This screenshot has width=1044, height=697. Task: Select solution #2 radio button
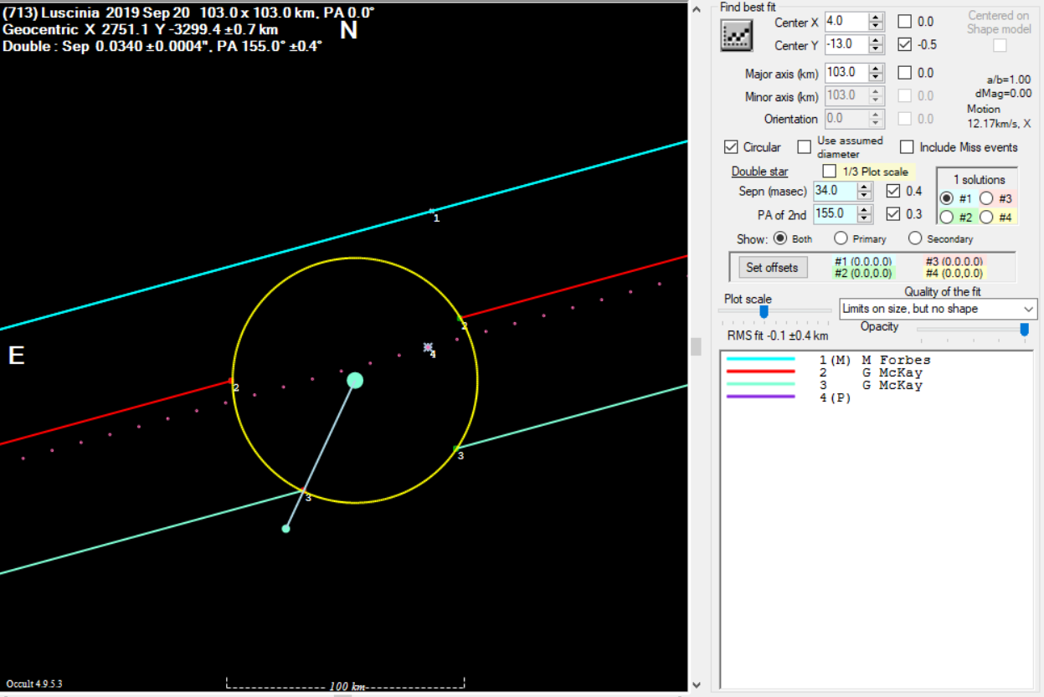click(946, 218)
